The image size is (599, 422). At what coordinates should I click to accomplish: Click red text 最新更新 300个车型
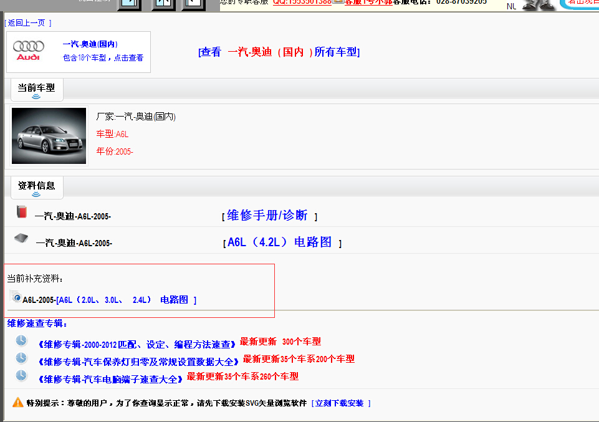pos(280,342)
